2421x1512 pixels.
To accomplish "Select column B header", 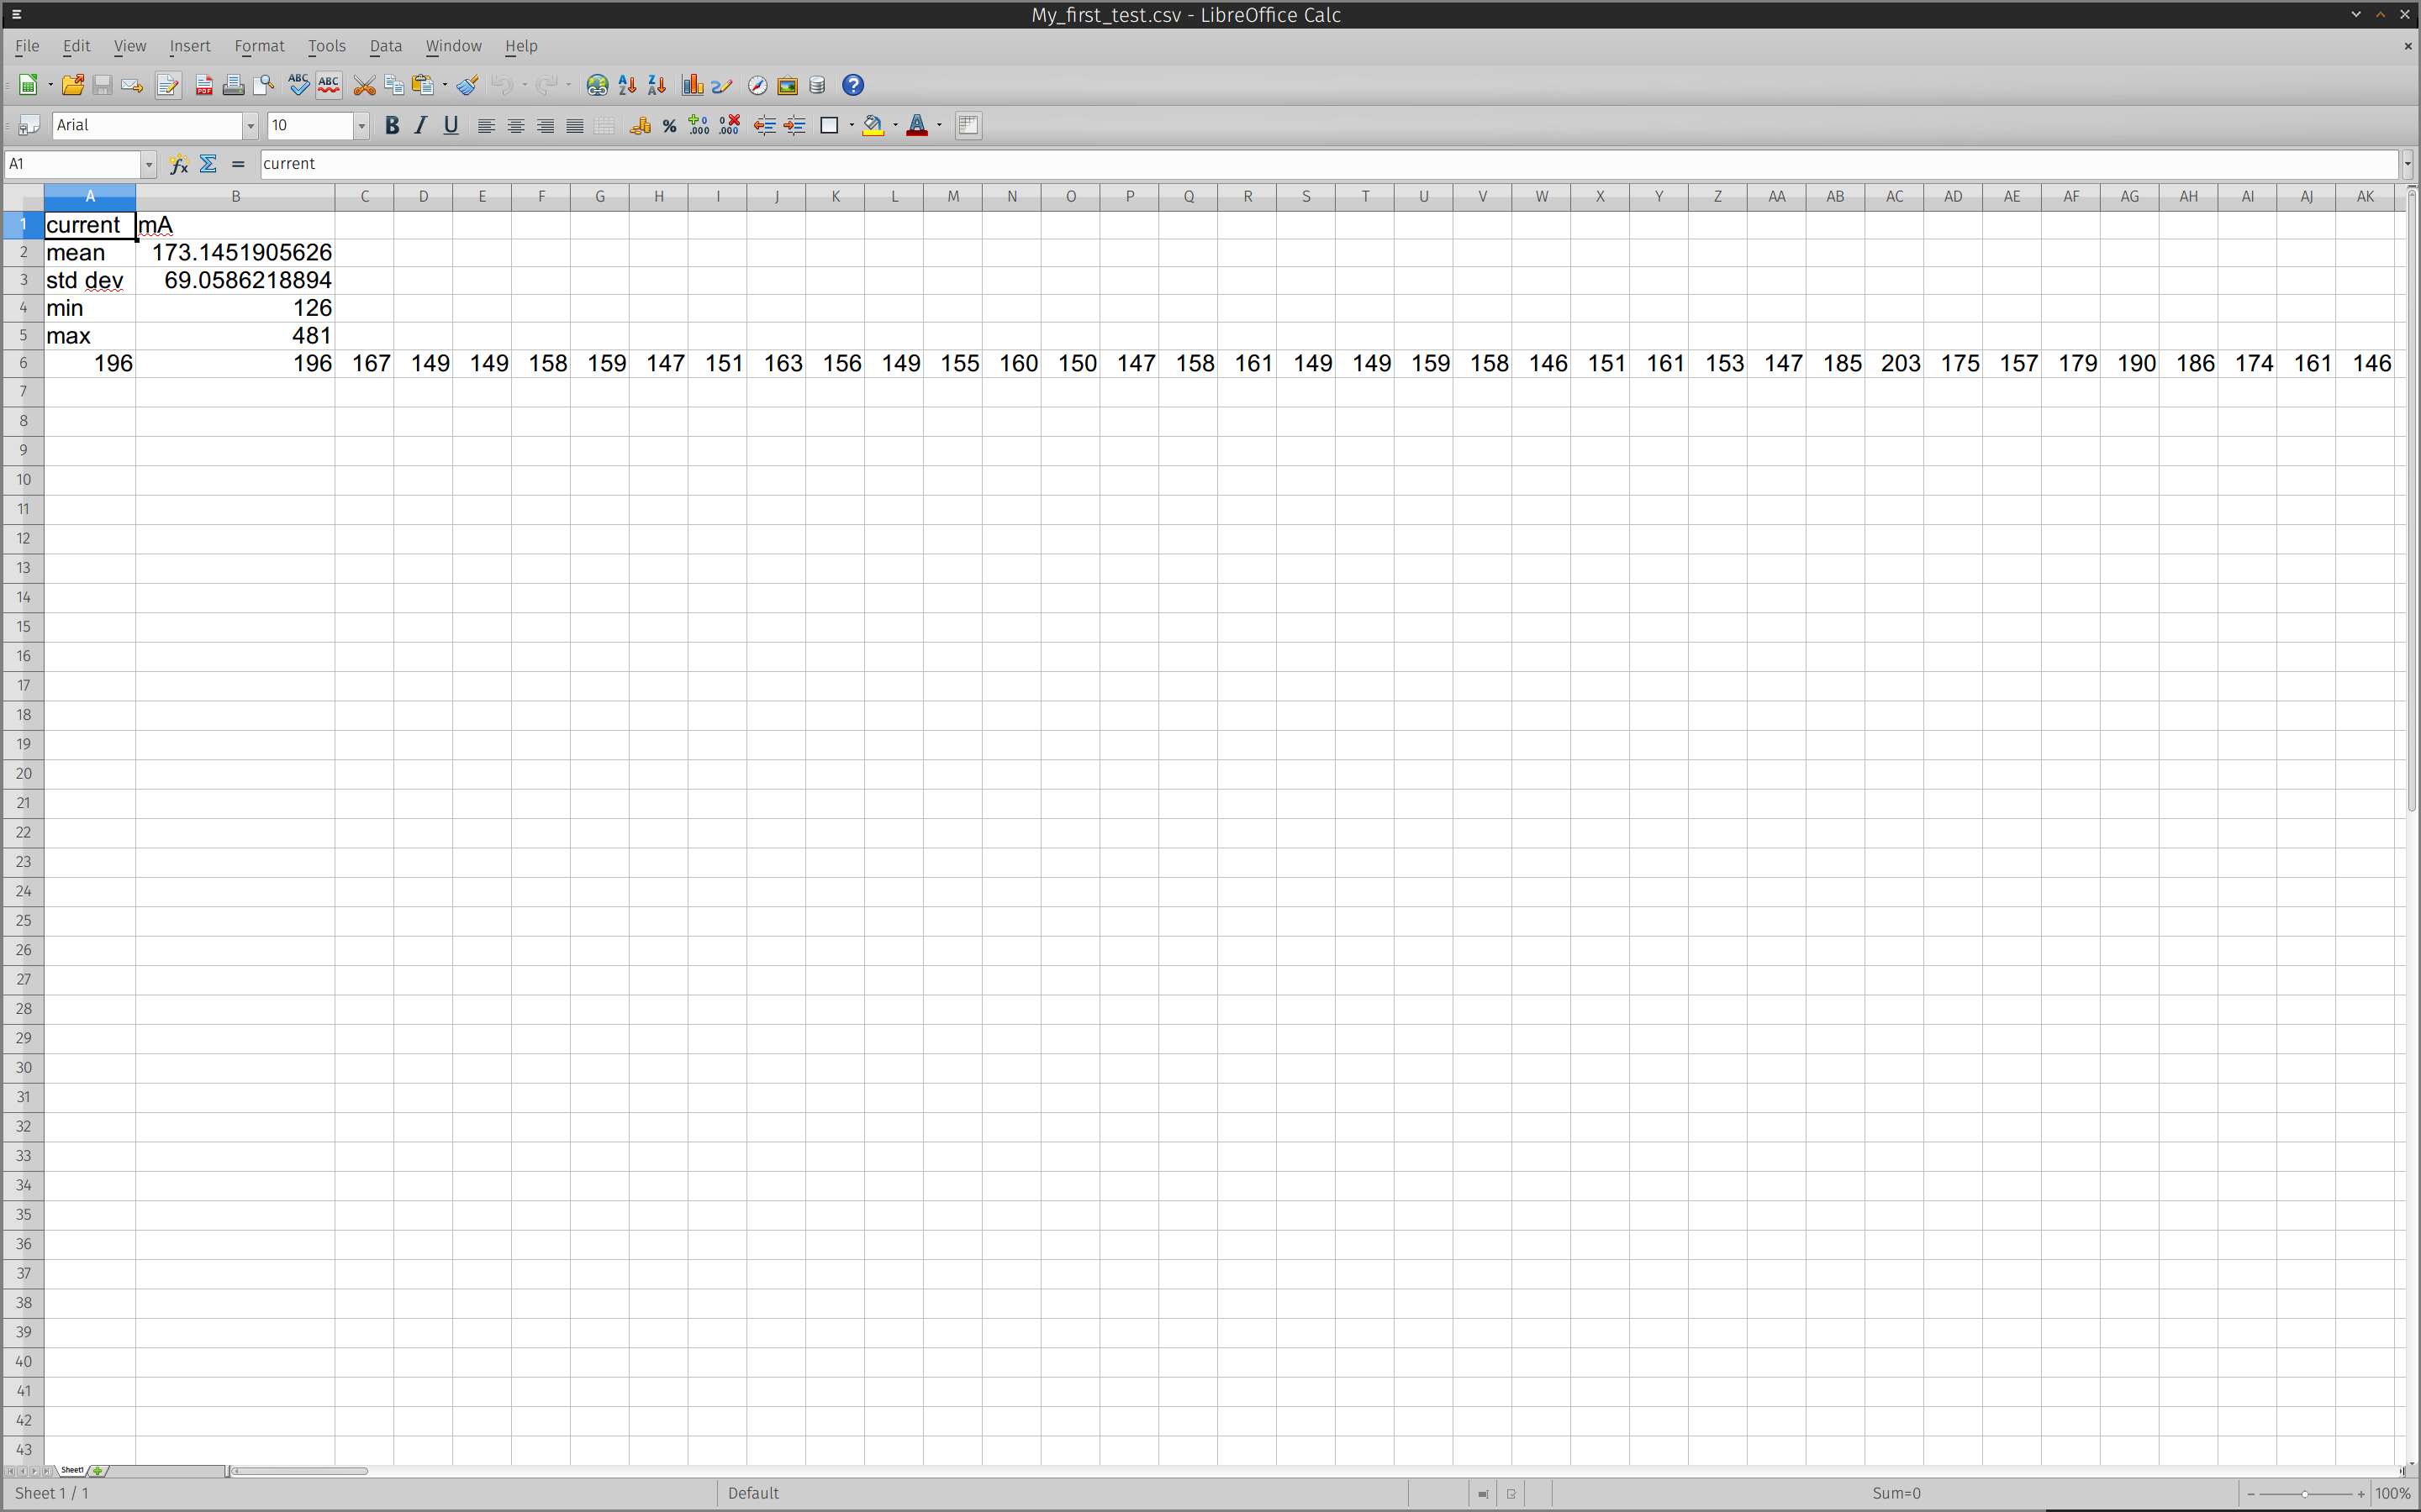I will click(235, 196).
